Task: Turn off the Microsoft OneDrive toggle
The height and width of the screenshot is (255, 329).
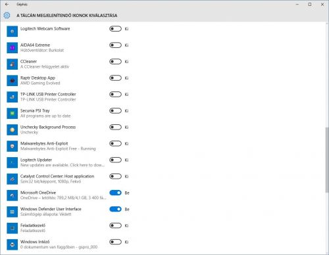Action: click(115, 193)
